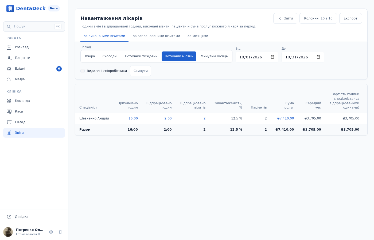Click the Вхідні unread counter badge

point(59,69)
